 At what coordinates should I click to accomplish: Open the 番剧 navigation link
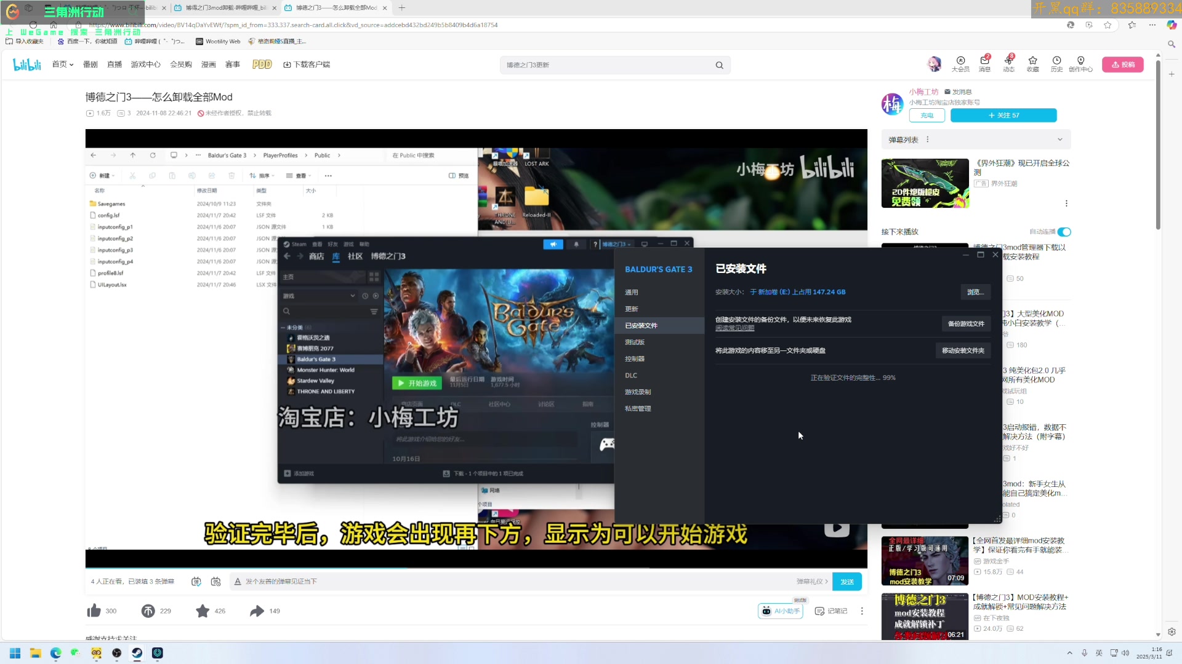(90, 65)
